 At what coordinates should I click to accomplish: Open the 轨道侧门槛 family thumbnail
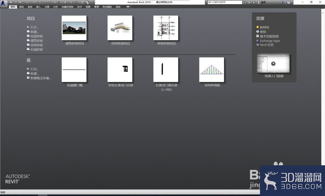pyautogui.click(x=74, y=70)
